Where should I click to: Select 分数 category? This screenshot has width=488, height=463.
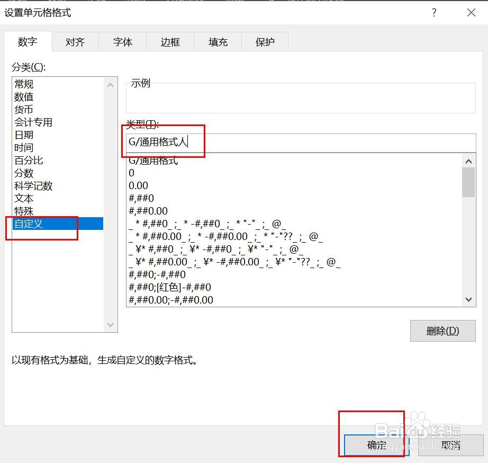pos(58,173)
